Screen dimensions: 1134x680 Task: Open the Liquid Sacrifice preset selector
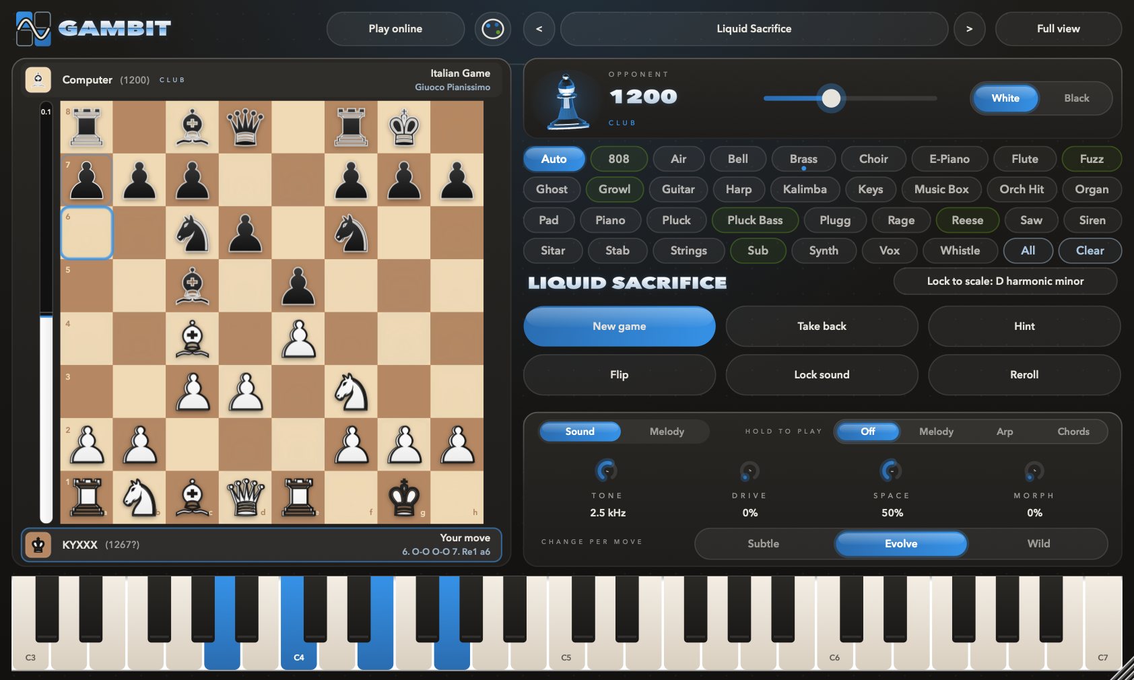(754, 28)
